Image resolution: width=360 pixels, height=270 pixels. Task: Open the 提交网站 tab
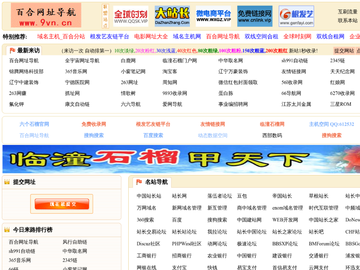pyautogui.click(x=344, y=51)
